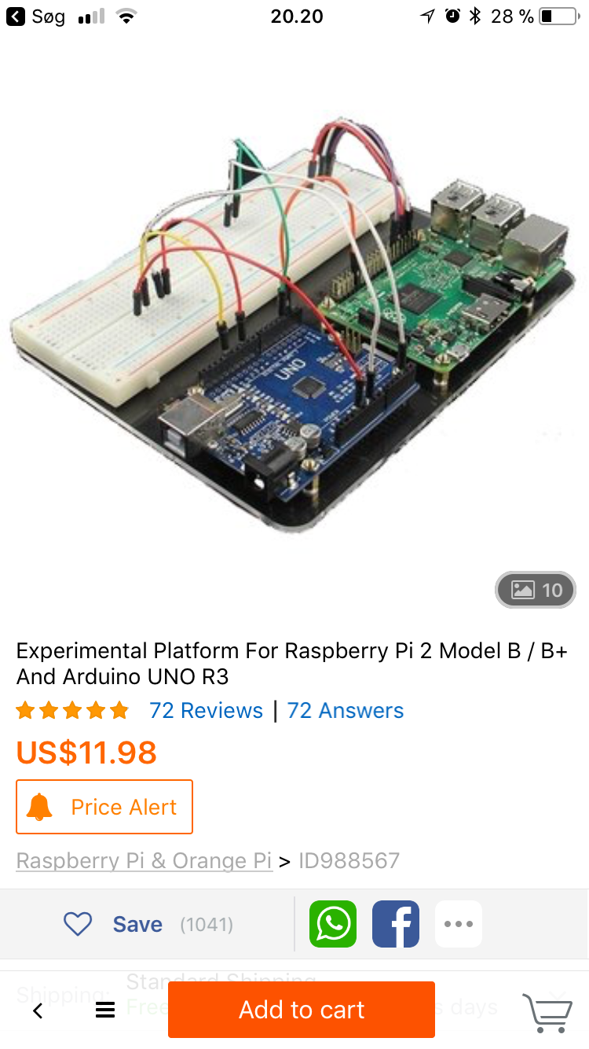This screenshot has height=1049, width=589.
Task: Add to cart button
Action: [302, 1010]
